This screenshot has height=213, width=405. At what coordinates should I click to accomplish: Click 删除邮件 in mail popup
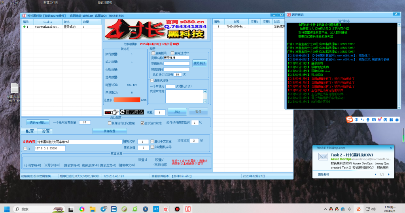coord(324,175)
